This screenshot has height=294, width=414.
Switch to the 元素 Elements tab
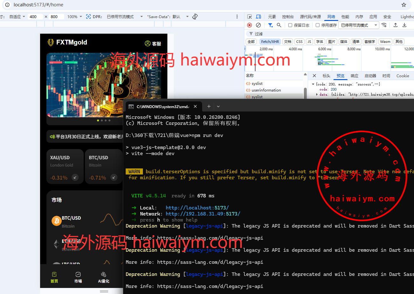(272, 17)
